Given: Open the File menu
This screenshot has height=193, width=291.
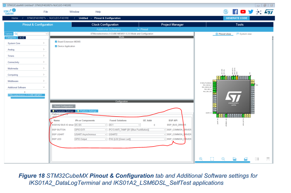Looking at the screenshot, I should [x=46, y=12].
